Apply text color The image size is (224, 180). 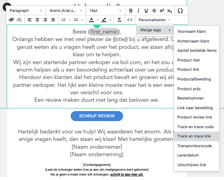(x=91, y=20)
